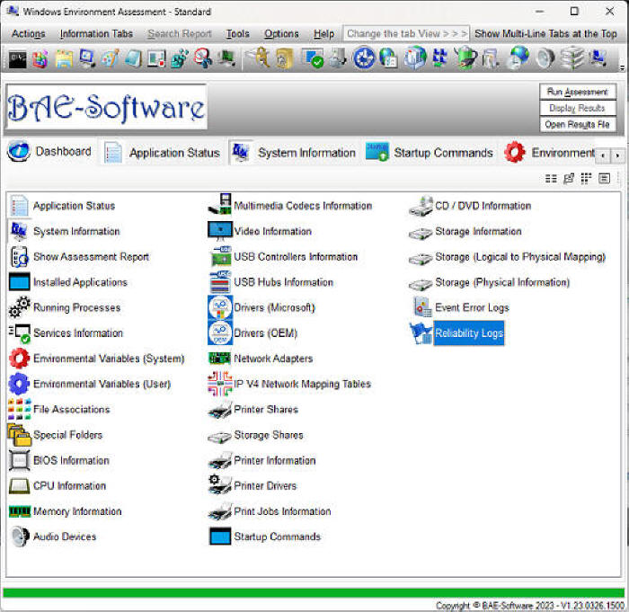Switch to the System Information tab

[294, 153]
